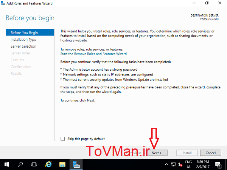The width and height of the screenshot is (227, 170).
Task: Click the Windows Update security updates line
Action: (115, 79)
